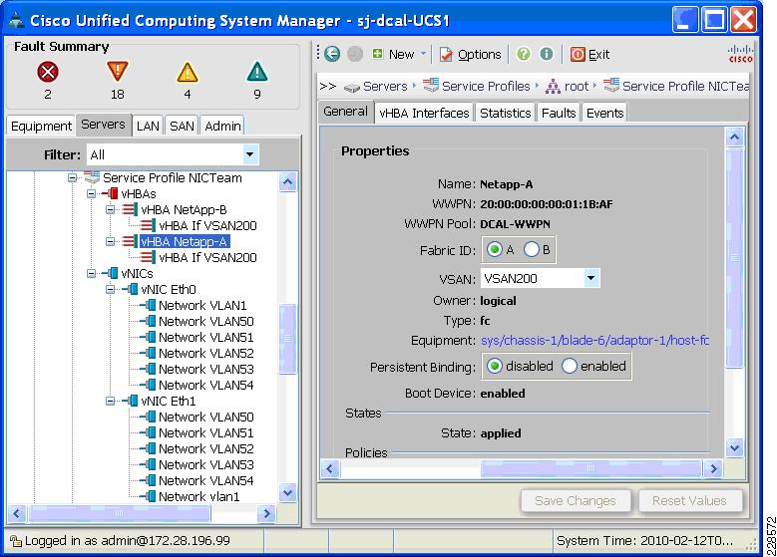Click the green New plus icon
Screen dimensions: 777x557
(x=378, y=54)
